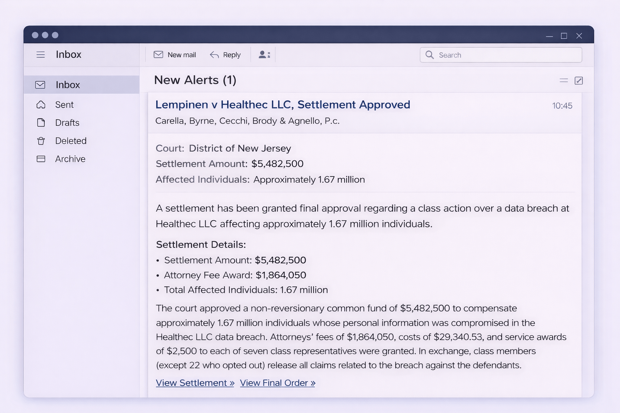620x413 pixels.
Task: Click the Sent folder icon
Action: click(41, 104)
